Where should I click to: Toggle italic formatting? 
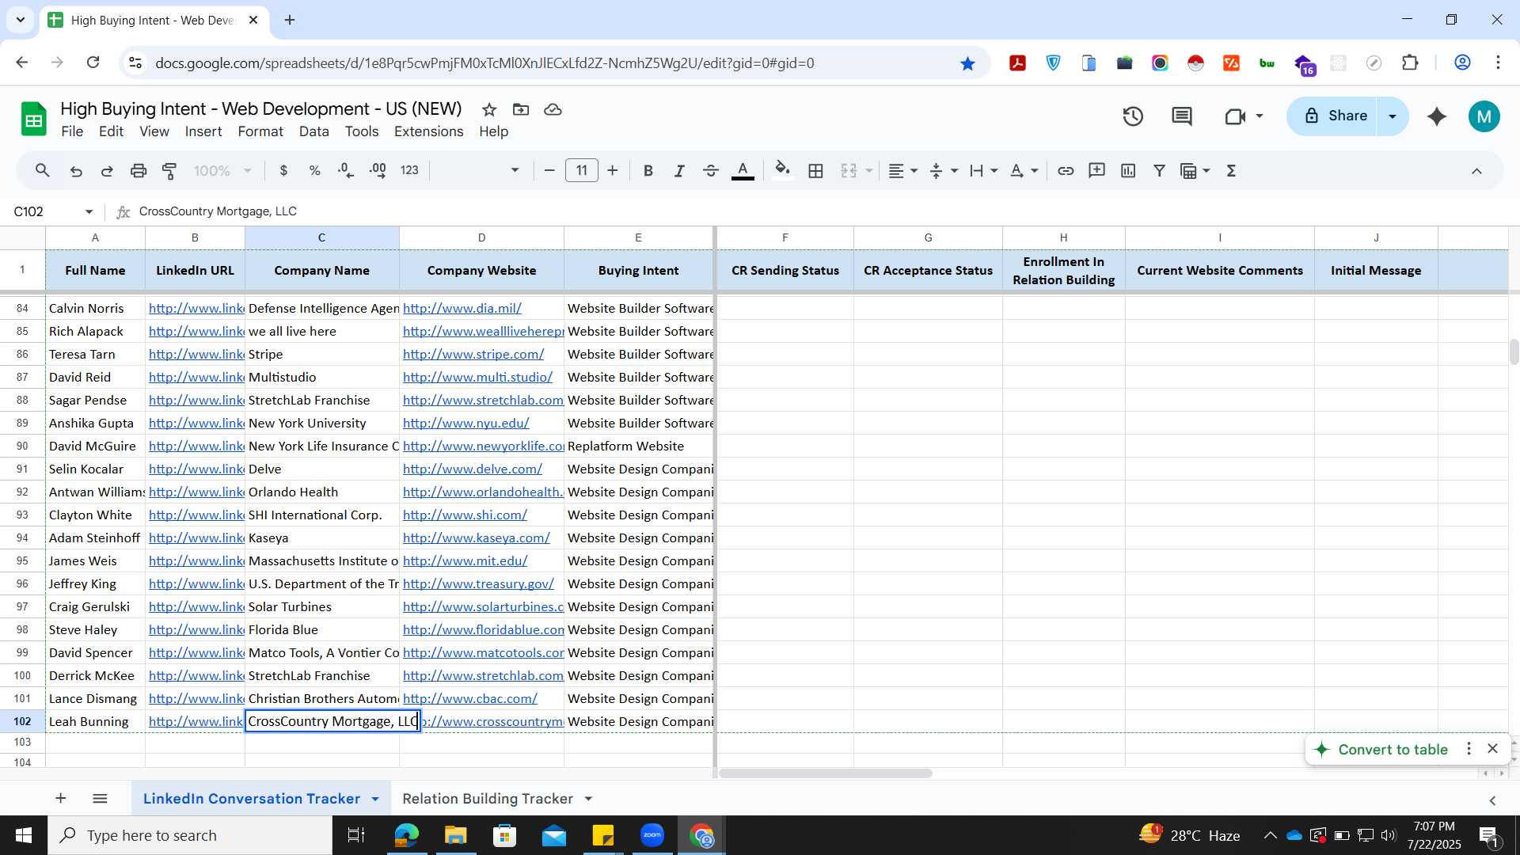point(679,170)
